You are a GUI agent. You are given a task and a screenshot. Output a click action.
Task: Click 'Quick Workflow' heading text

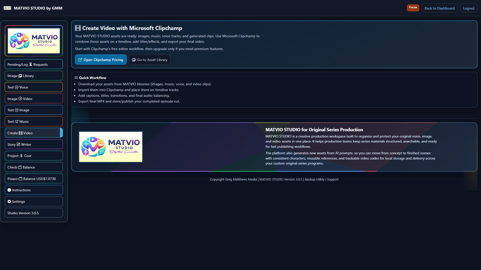coord(92,78)
